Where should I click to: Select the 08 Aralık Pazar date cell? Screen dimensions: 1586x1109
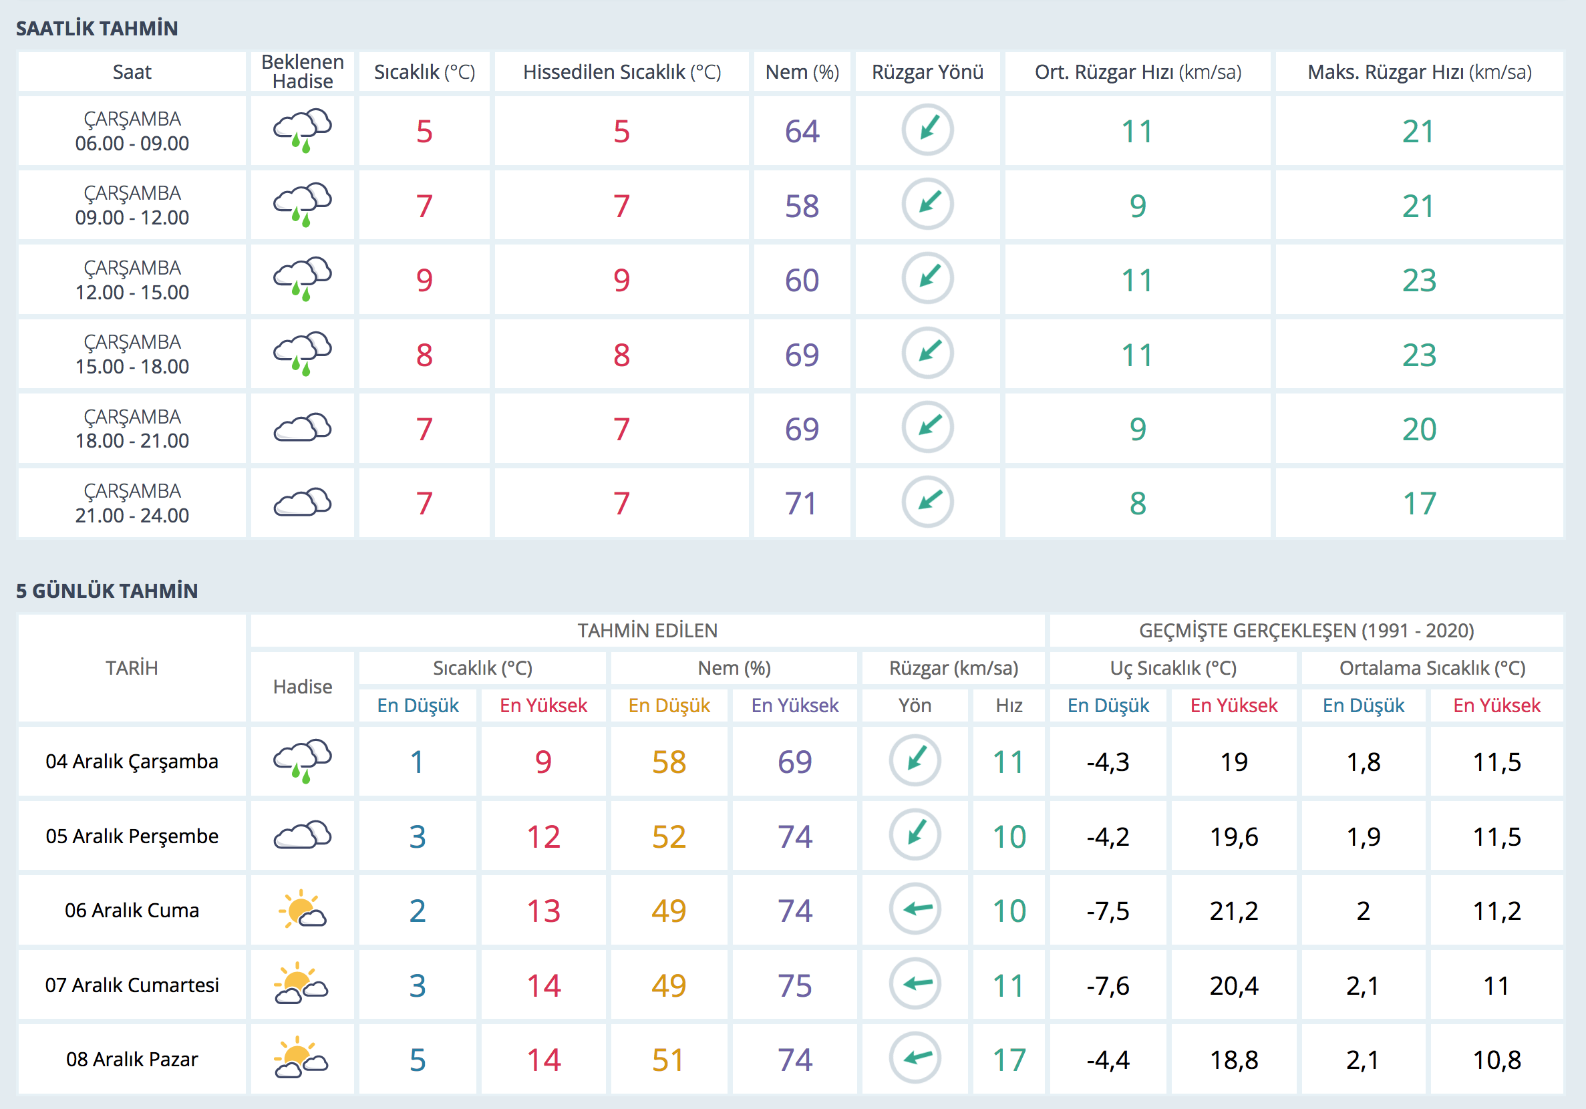(x=132, y=1058)
